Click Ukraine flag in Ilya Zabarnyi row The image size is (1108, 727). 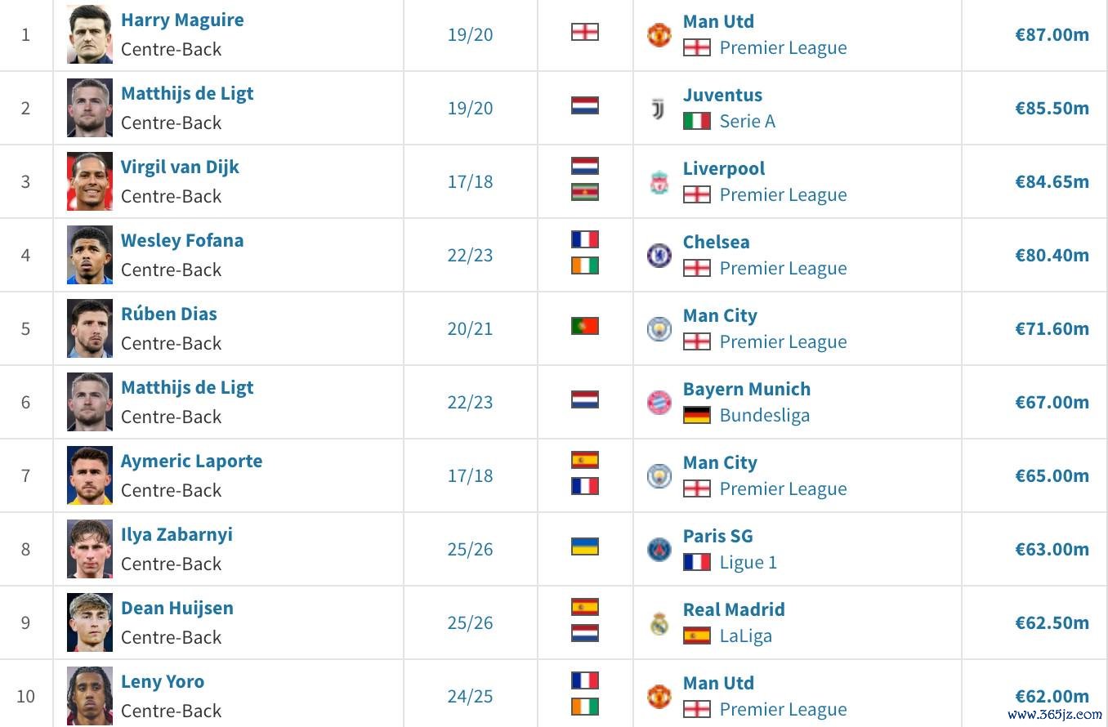tap(585, 546)
